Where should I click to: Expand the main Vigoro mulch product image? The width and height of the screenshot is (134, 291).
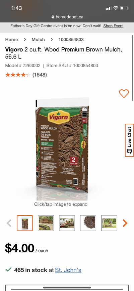click(62, 146)
